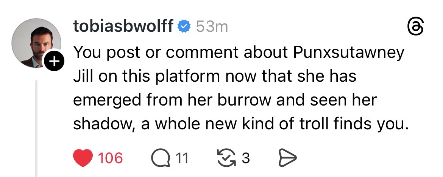This screenshot has height=177, width=443.
Task: Click the Threads logo icon
Action: (x=415, y=27)
